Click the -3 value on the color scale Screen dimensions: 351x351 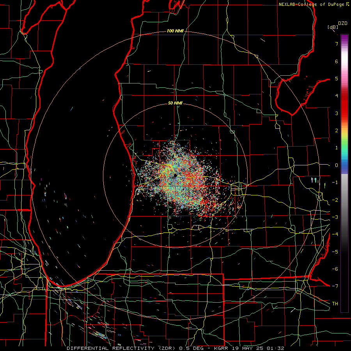(x=335, y=217)
